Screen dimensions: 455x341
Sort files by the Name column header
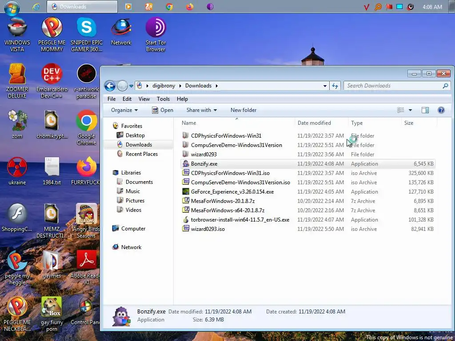pyautogui.click(x=237, y=123)
